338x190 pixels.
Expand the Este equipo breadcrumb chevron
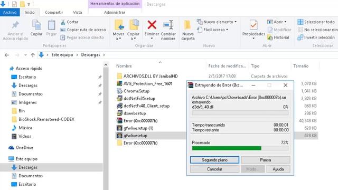[x=77, y=55]
